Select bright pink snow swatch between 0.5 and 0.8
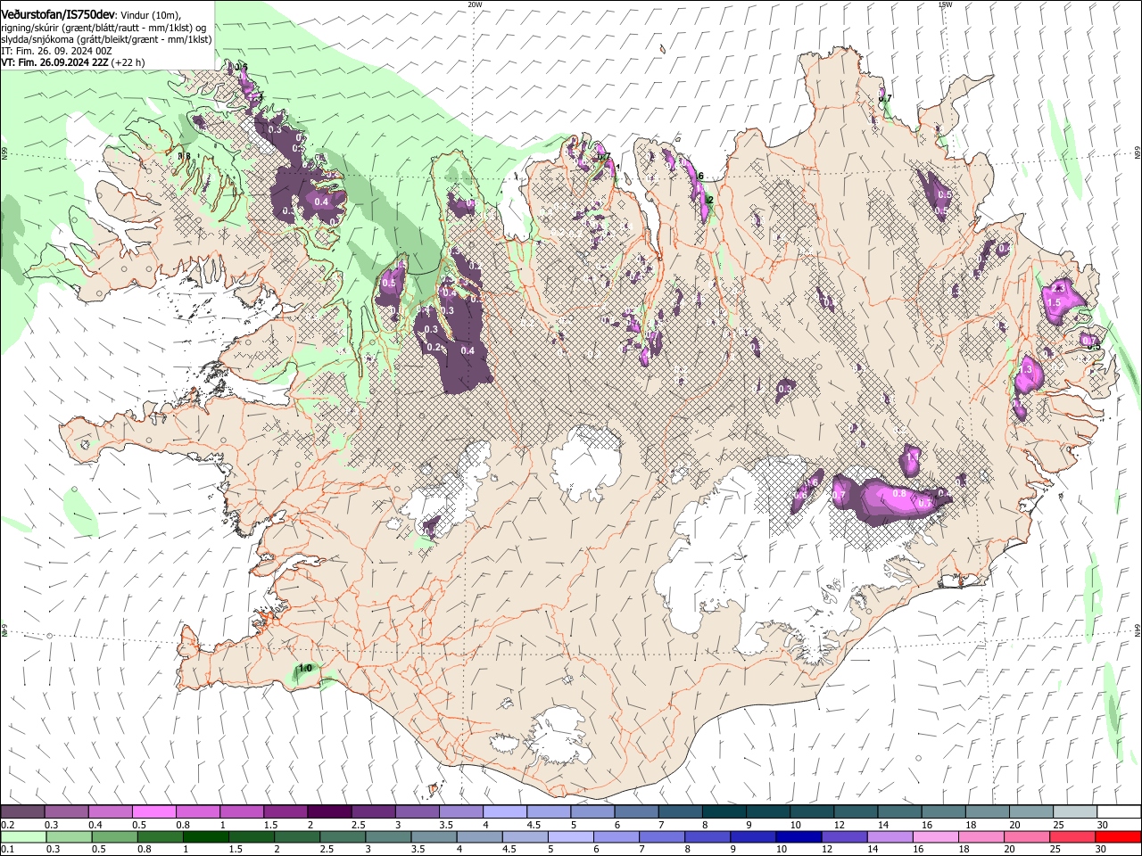Viewport: 1142px width, 856px height. click(153, 811)
